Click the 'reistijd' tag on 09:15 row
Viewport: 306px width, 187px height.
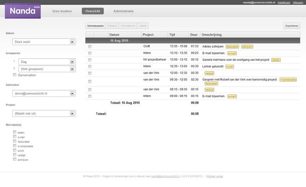tap(209, 90)
